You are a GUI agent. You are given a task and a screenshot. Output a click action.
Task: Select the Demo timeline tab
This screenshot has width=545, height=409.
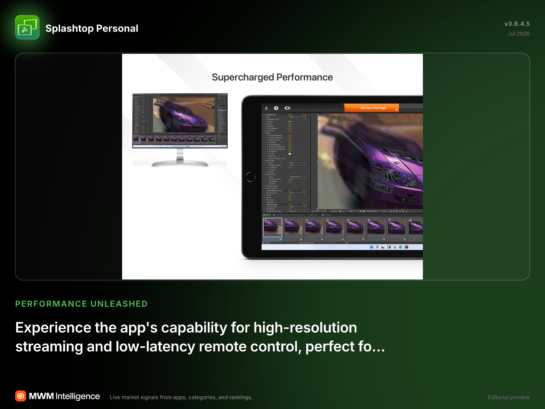[x=267, y=215]
